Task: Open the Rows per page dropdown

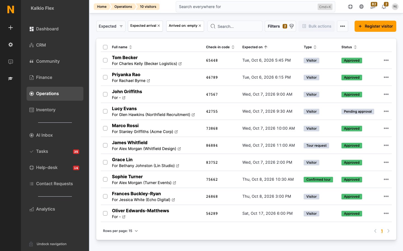Action: click(x=121, y=231)
